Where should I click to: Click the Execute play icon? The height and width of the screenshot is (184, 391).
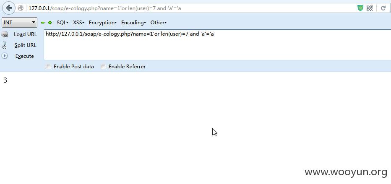(x=5, y=56)
